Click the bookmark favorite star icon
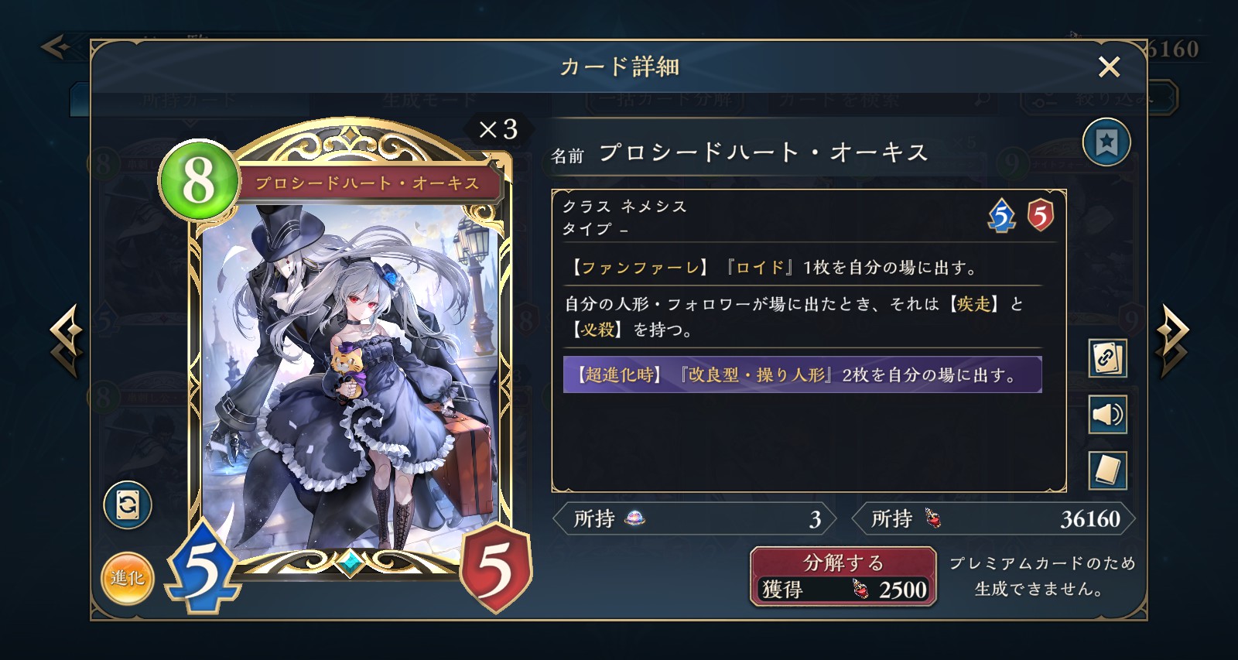The width and height of the screenshot is (1238, 660). pos(1106,142)
